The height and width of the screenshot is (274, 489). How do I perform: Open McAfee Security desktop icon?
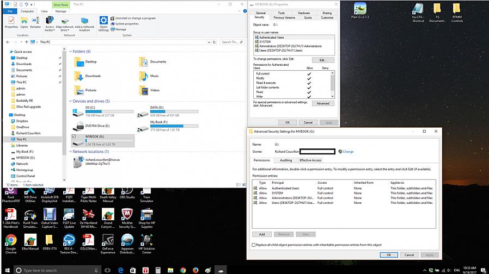point(127,214)
